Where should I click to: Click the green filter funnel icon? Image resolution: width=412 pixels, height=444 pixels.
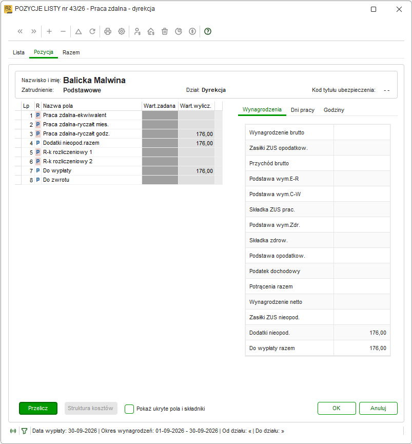click(24, 431)
